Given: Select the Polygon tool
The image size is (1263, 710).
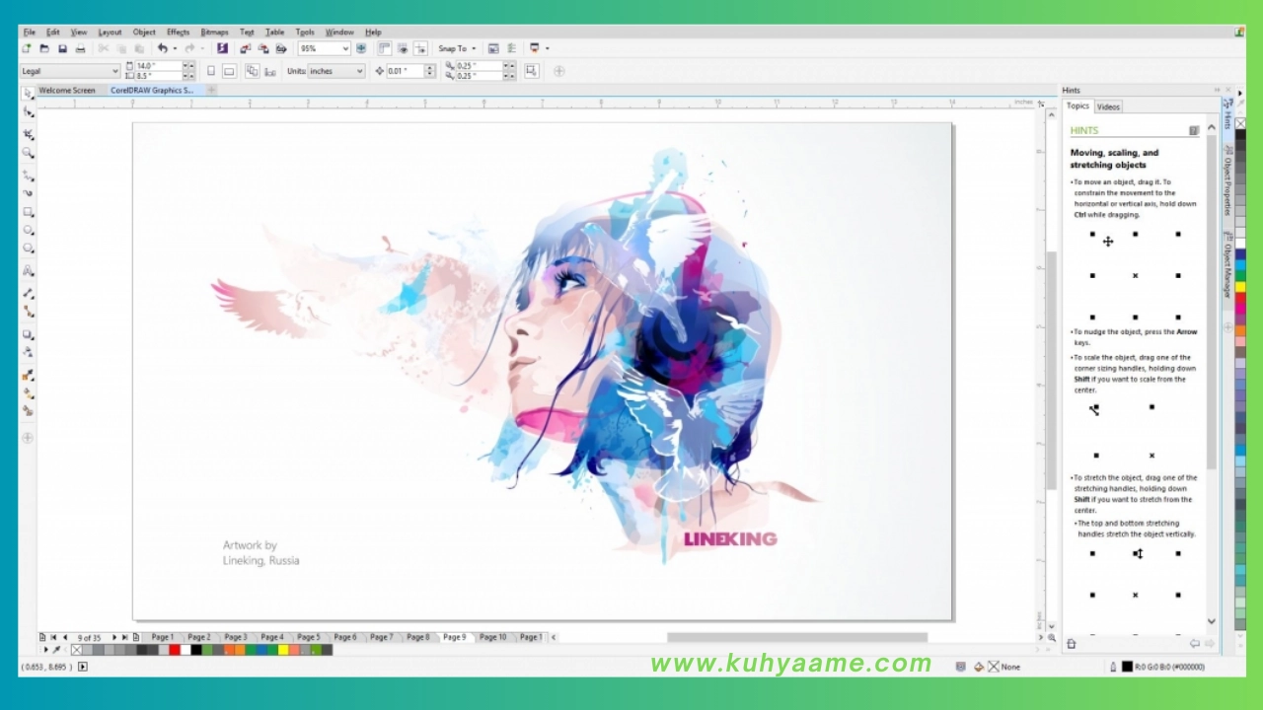Looking at the screenshot, I should (28, 248).
